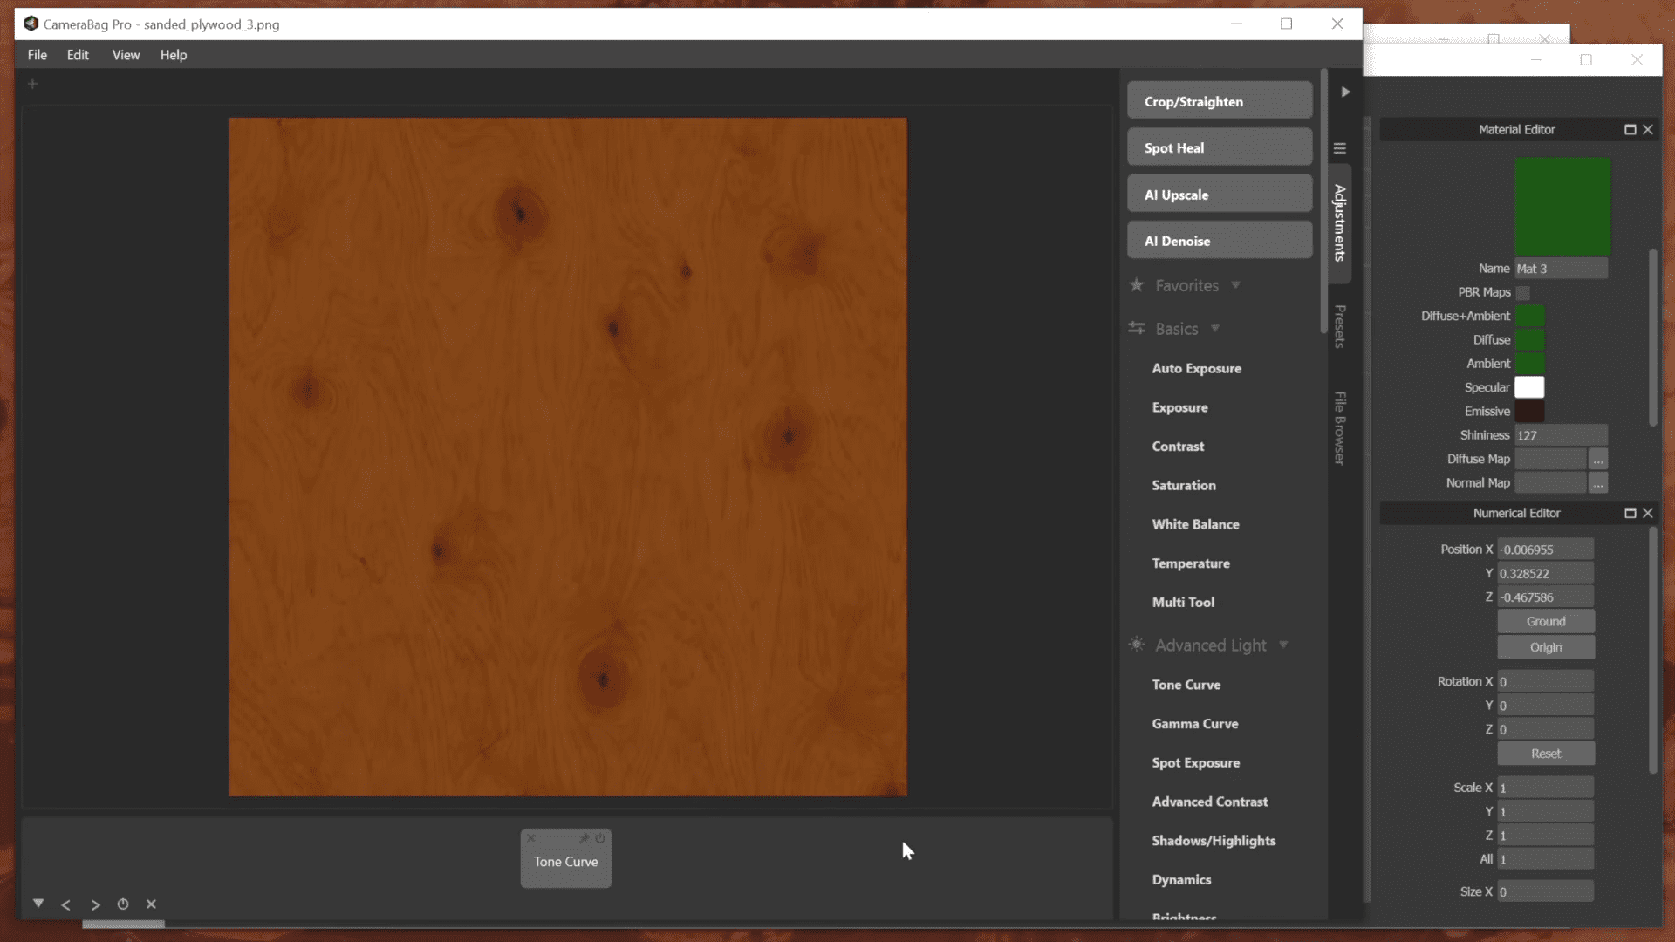Click the add image plus icon top left
This screenshot has height=942, width=1675.
pos(33,84)
